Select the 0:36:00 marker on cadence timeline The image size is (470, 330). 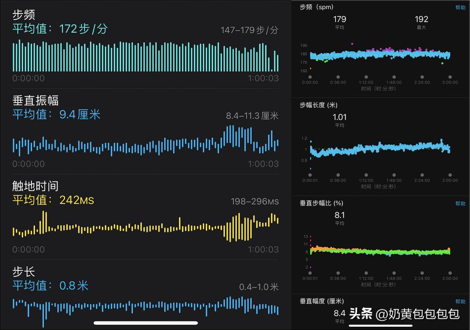tap(338, 77)
